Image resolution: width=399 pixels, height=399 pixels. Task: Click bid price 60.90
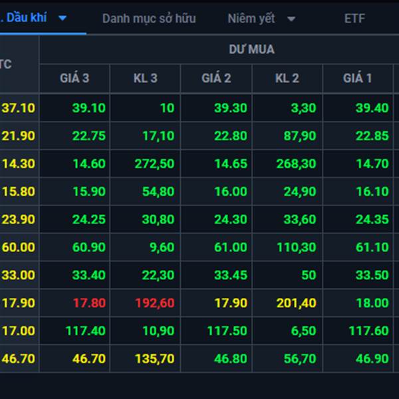[89, 247]
